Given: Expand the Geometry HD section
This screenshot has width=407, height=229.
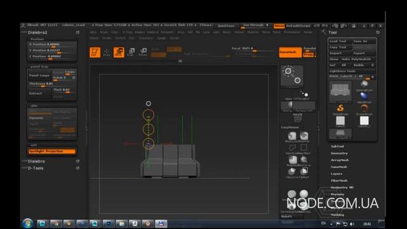Looking at the screenshot, I should point(342,187).
